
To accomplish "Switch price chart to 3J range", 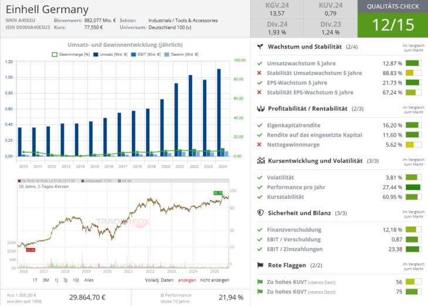I will point(65,280).
